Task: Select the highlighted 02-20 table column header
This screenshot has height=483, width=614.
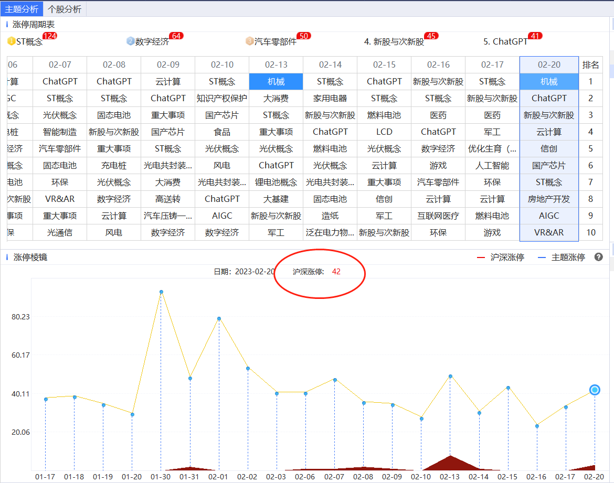Action: coord(549,65)
